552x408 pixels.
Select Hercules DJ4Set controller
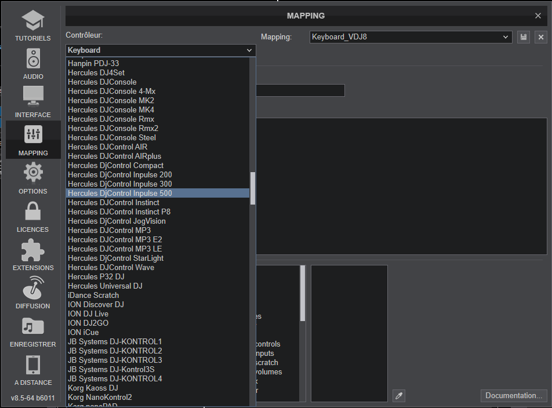(158, 72)
